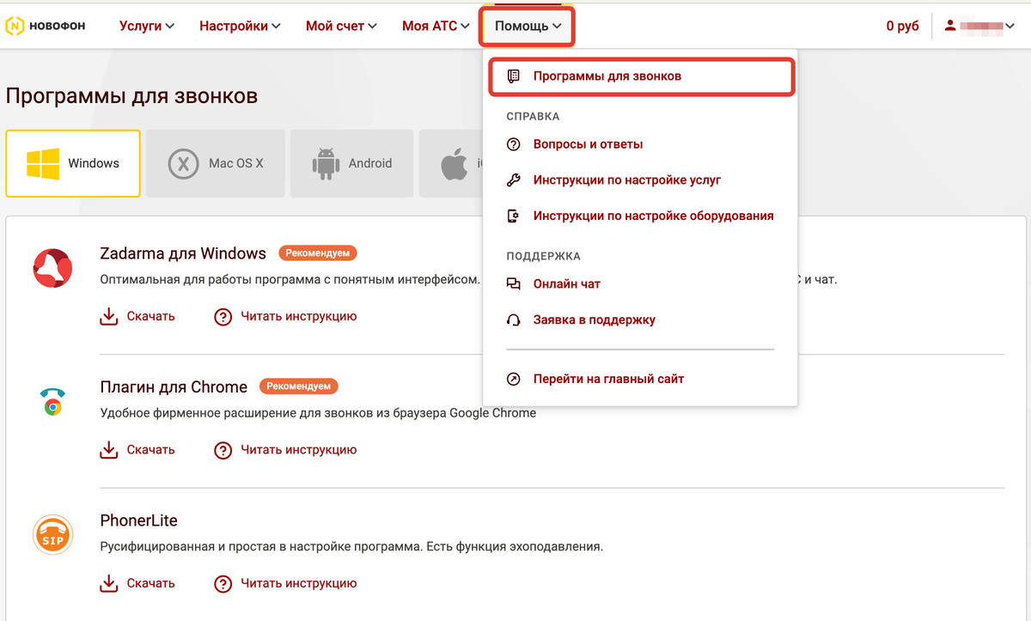This screenshot has width=1031, height=621.
Task: Select Программы для звонков menu item
Action: (641, 76)
